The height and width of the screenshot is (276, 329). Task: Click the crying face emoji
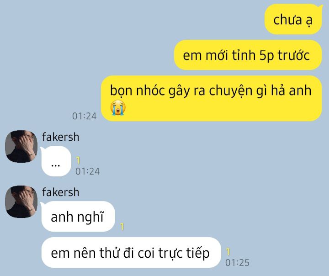(x=118, y=108)
